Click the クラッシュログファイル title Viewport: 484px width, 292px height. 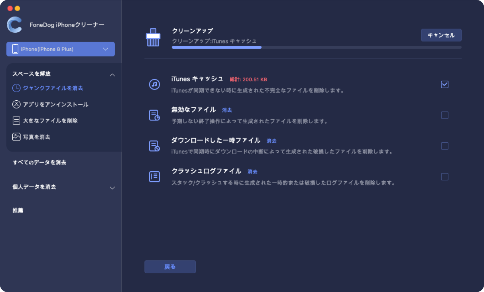pos(206,171)
